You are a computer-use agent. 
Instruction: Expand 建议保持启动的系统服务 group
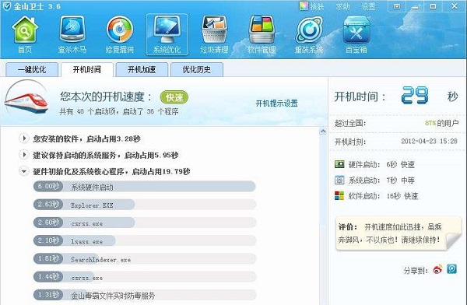click(x=24, y=155)
